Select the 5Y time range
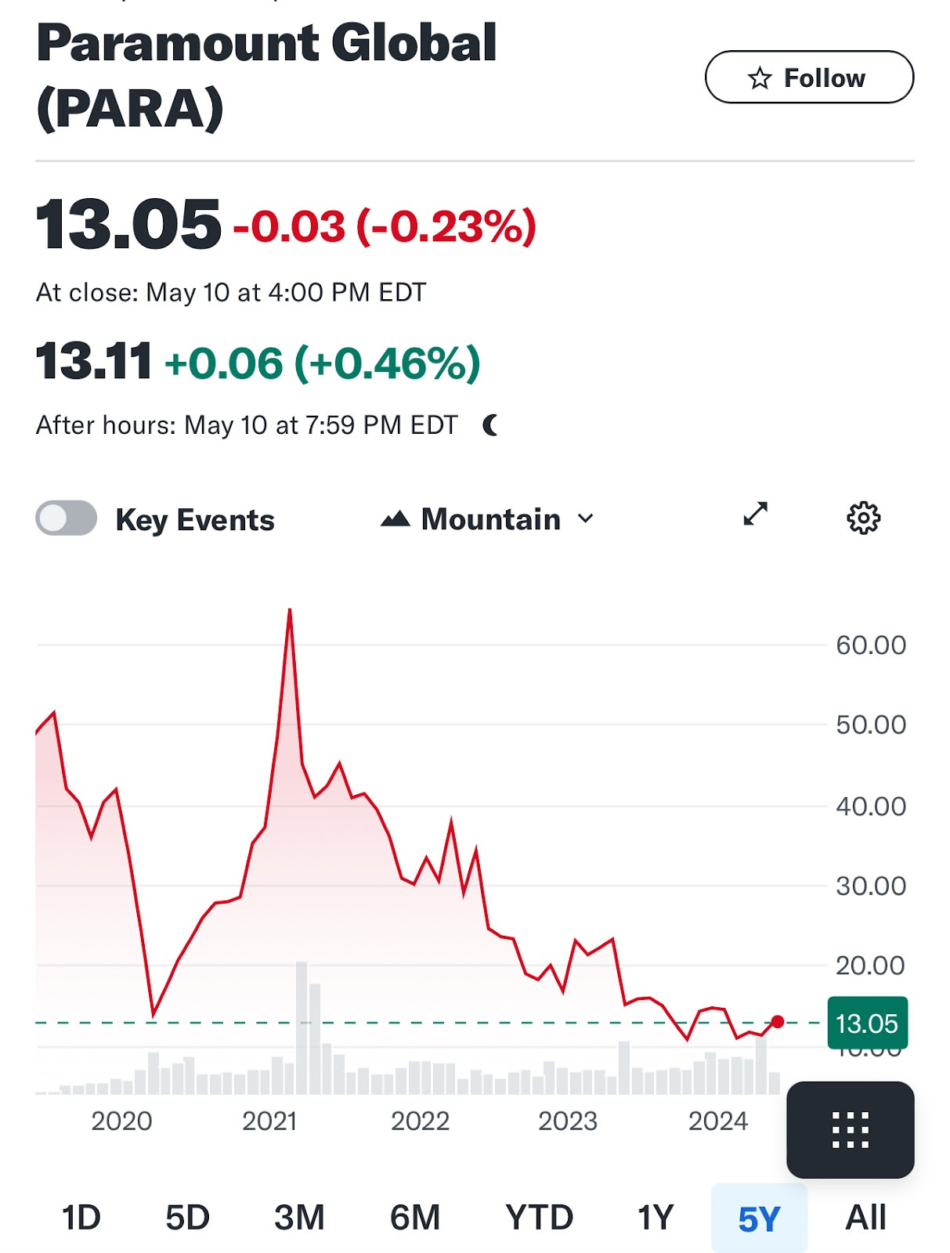The width and height of the screenshot is (950, 1253). coord(759,1218)
